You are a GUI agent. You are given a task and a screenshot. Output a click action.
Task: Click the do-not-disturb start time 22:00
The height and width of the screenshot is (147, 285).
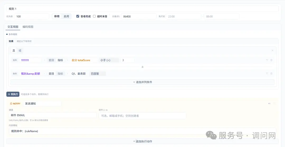pyautogui.click(x=183, y=17)
